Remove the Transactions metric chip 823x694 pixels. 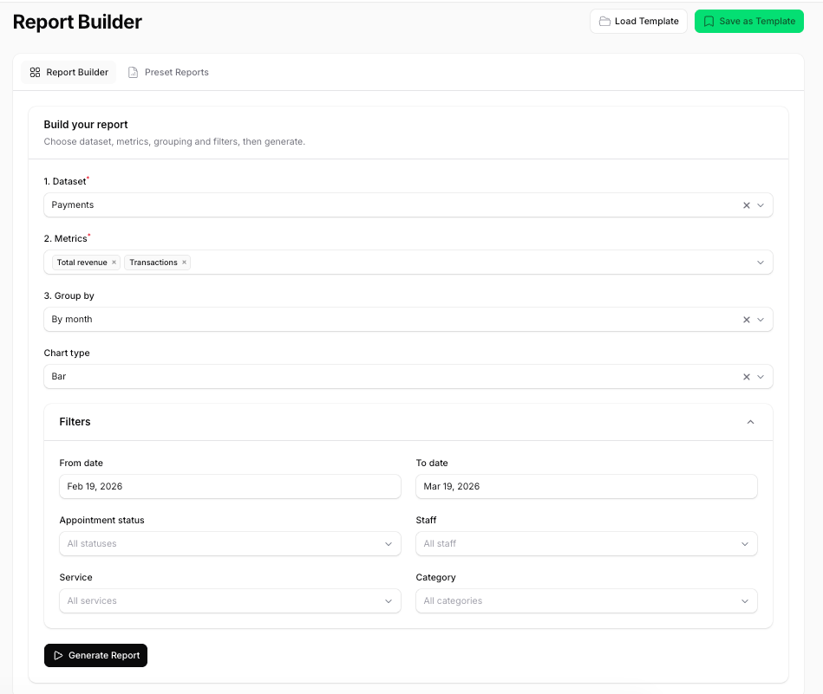click(184, 262)
